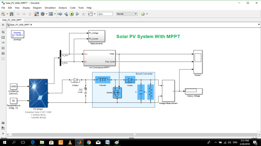This screenshot has height=146, width=261.
Task: Open the address bar dropdown at far right
Action: pyautogui.click(x=259, y=24)
